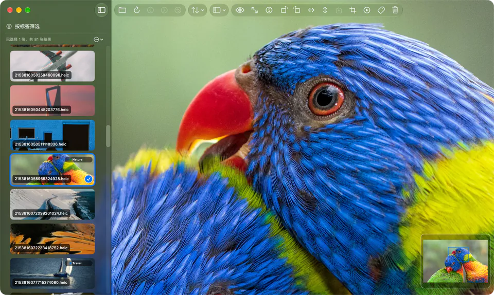
Task: Open the layout view dropdown
Action: (219, 10)
